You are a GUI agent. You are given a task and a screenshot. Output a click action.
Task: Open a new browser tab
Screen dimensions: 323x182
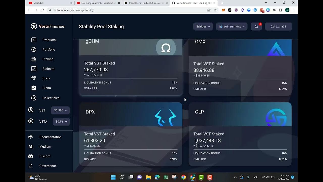point(222,3)
